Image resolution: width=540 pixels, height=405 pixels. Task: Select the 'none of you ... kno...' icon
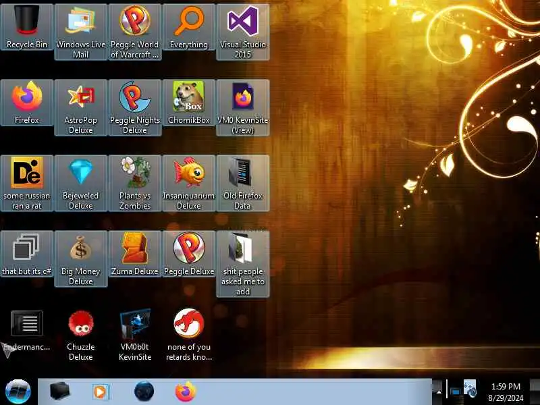[189, 335]
